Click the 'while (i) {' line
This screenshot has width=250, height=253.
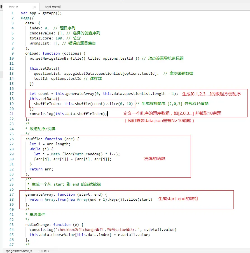41,149
